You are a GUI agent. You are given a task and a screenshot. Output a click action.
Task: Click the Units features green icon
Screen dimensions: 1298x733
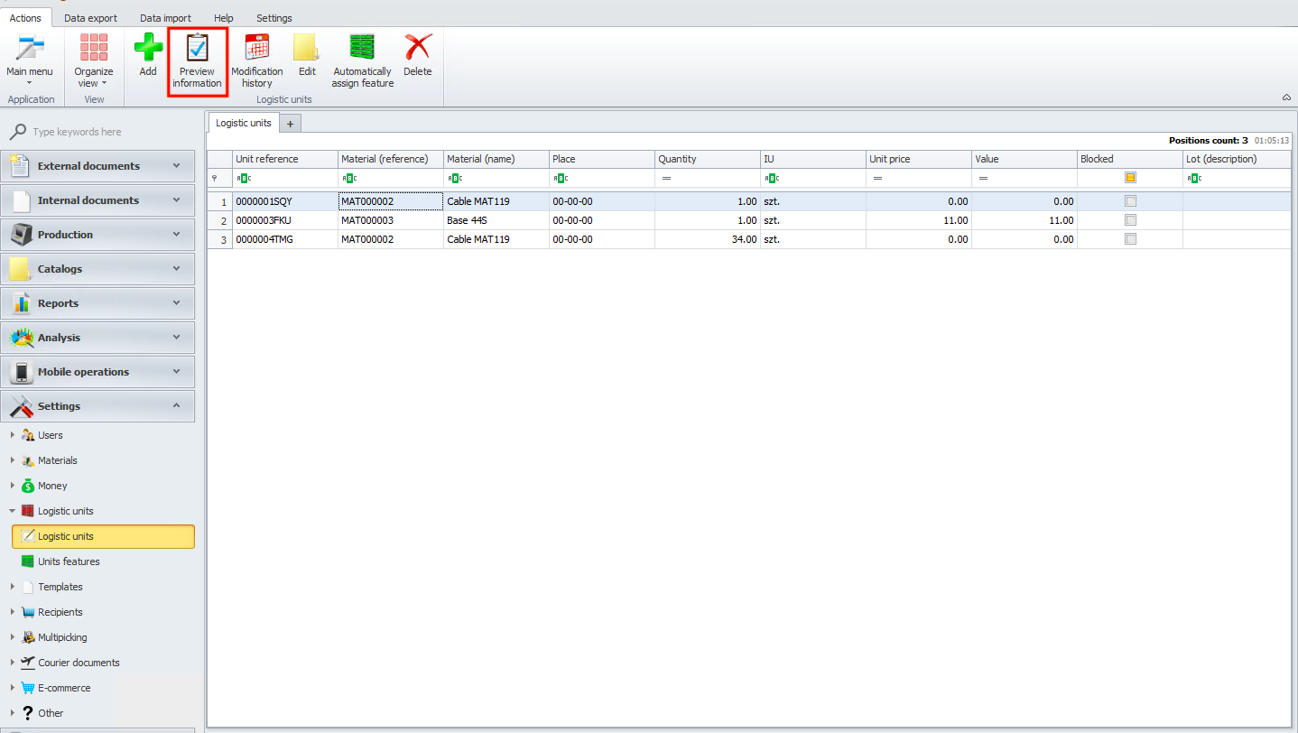pos(28,561)
